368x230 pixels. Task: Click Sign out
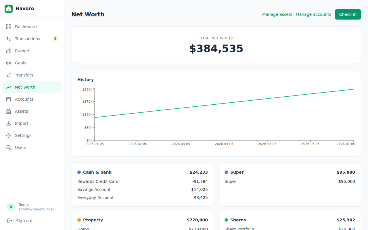(32, 221)
